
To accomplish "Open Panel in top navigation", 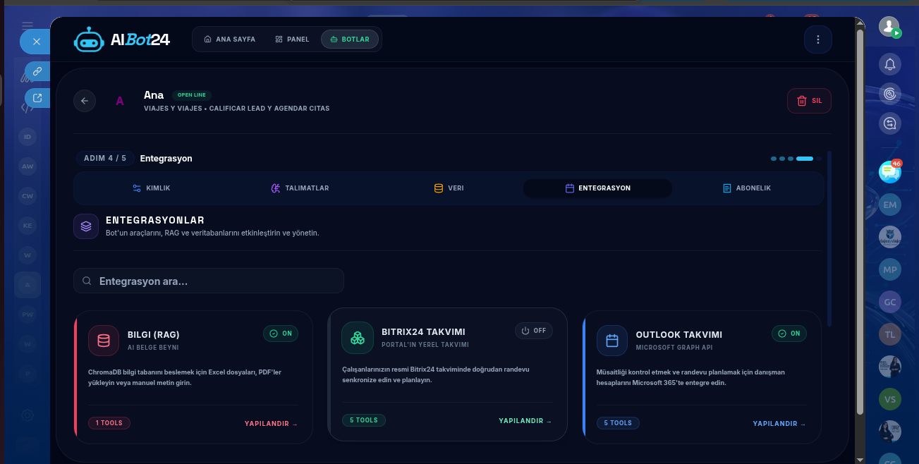I will (x=292, y=39).
